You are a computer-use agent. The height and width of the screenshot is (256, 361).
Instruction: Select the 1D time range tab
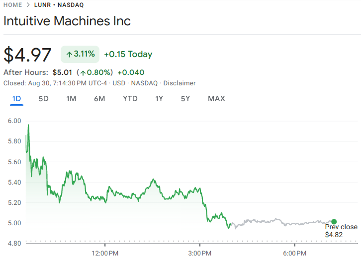coord(16,99)
